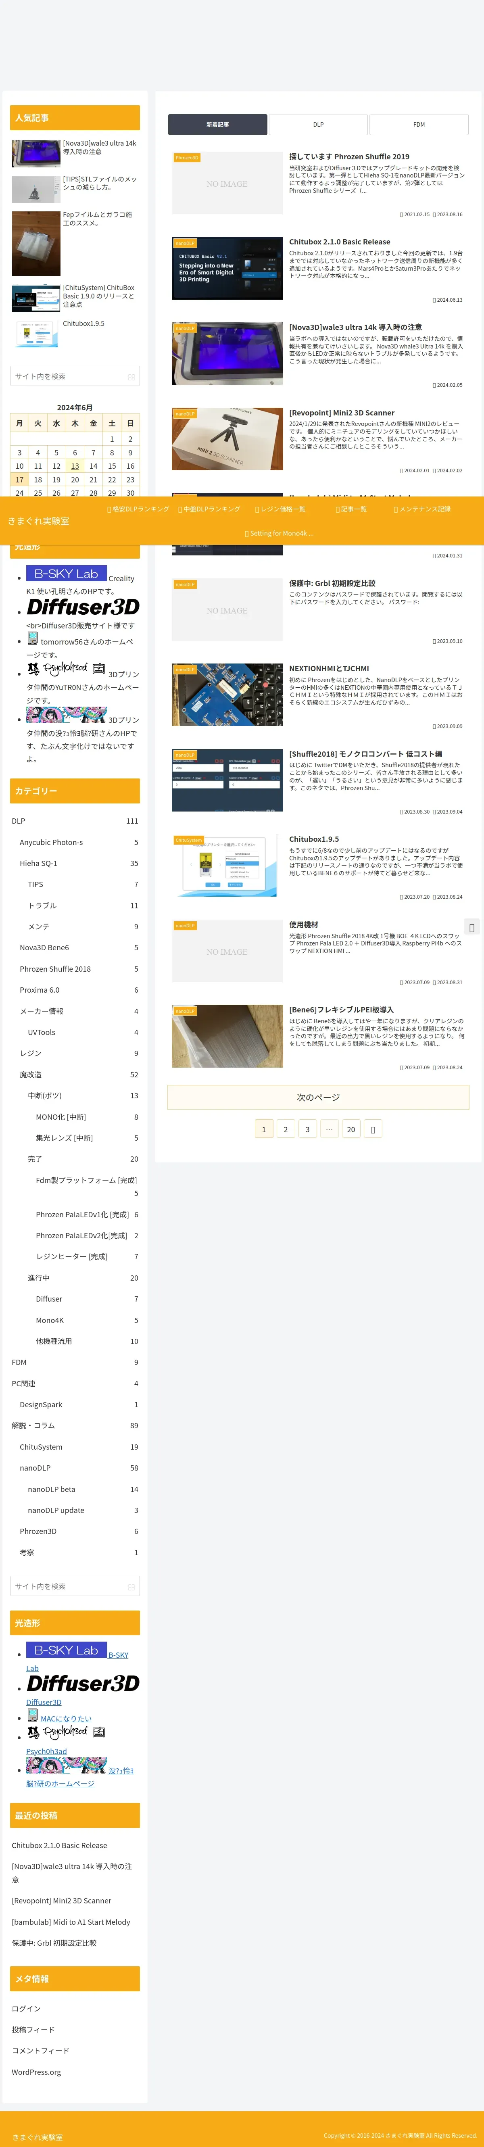Open the メンテナンス記録 menu item
The height and width of the screenshot is (2147, 484).
422,509
